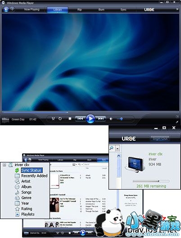Click the Songs music note icon
Viewport: 181px width, 238px height.
coord(17,192)
